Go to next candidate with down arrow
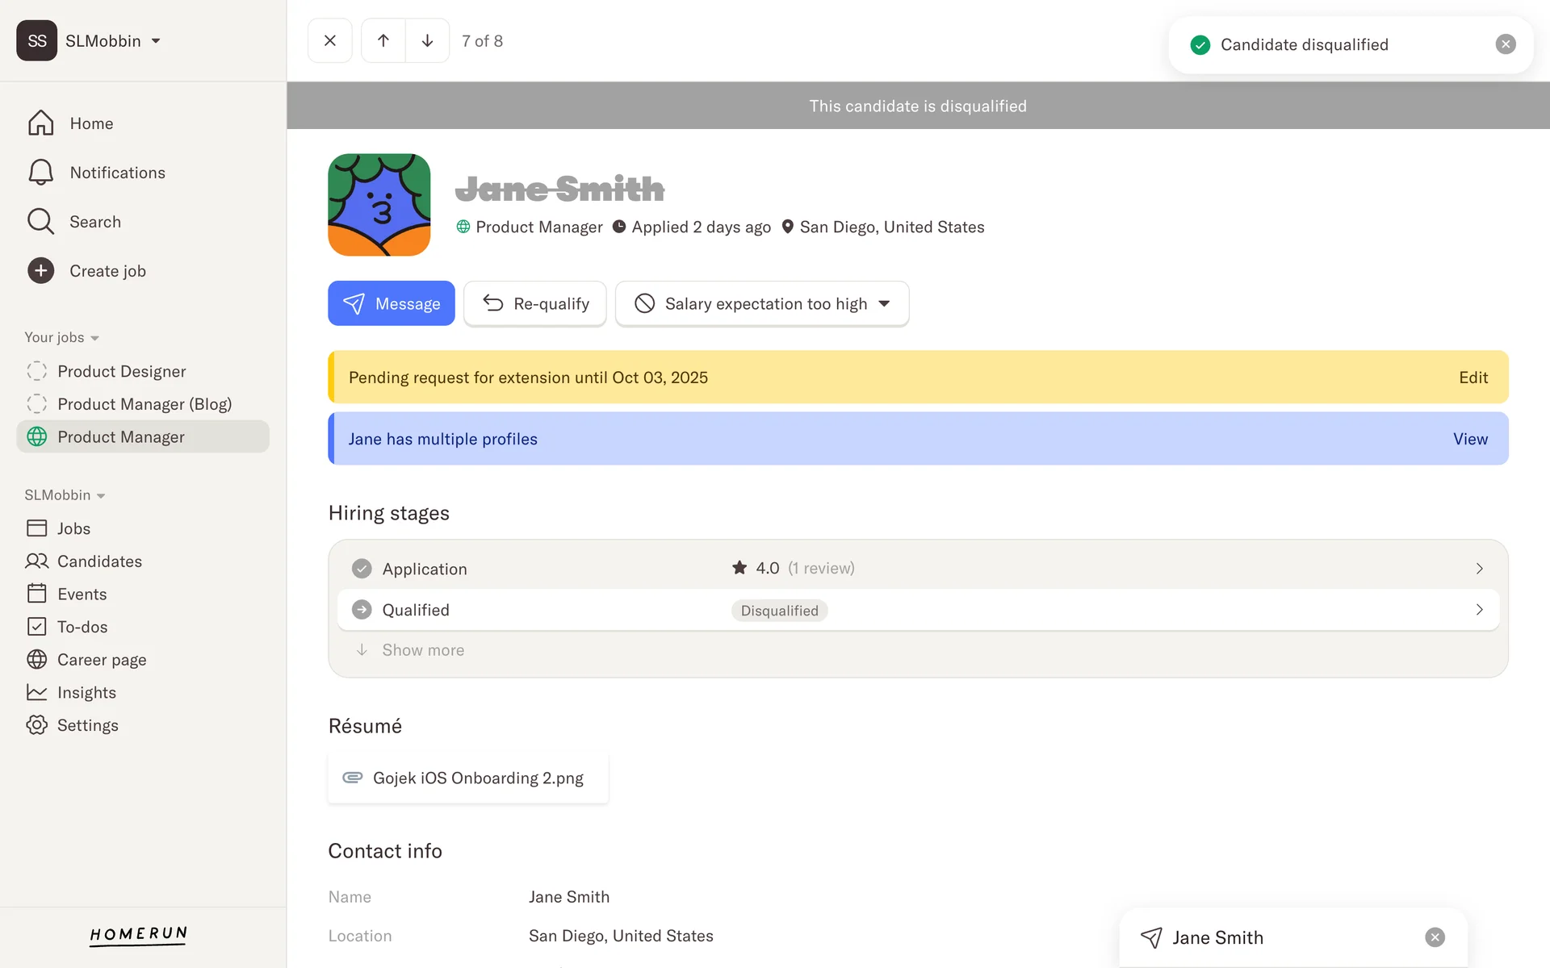The width and height of the screenshot is (1550, 968). tap(427, 40)
